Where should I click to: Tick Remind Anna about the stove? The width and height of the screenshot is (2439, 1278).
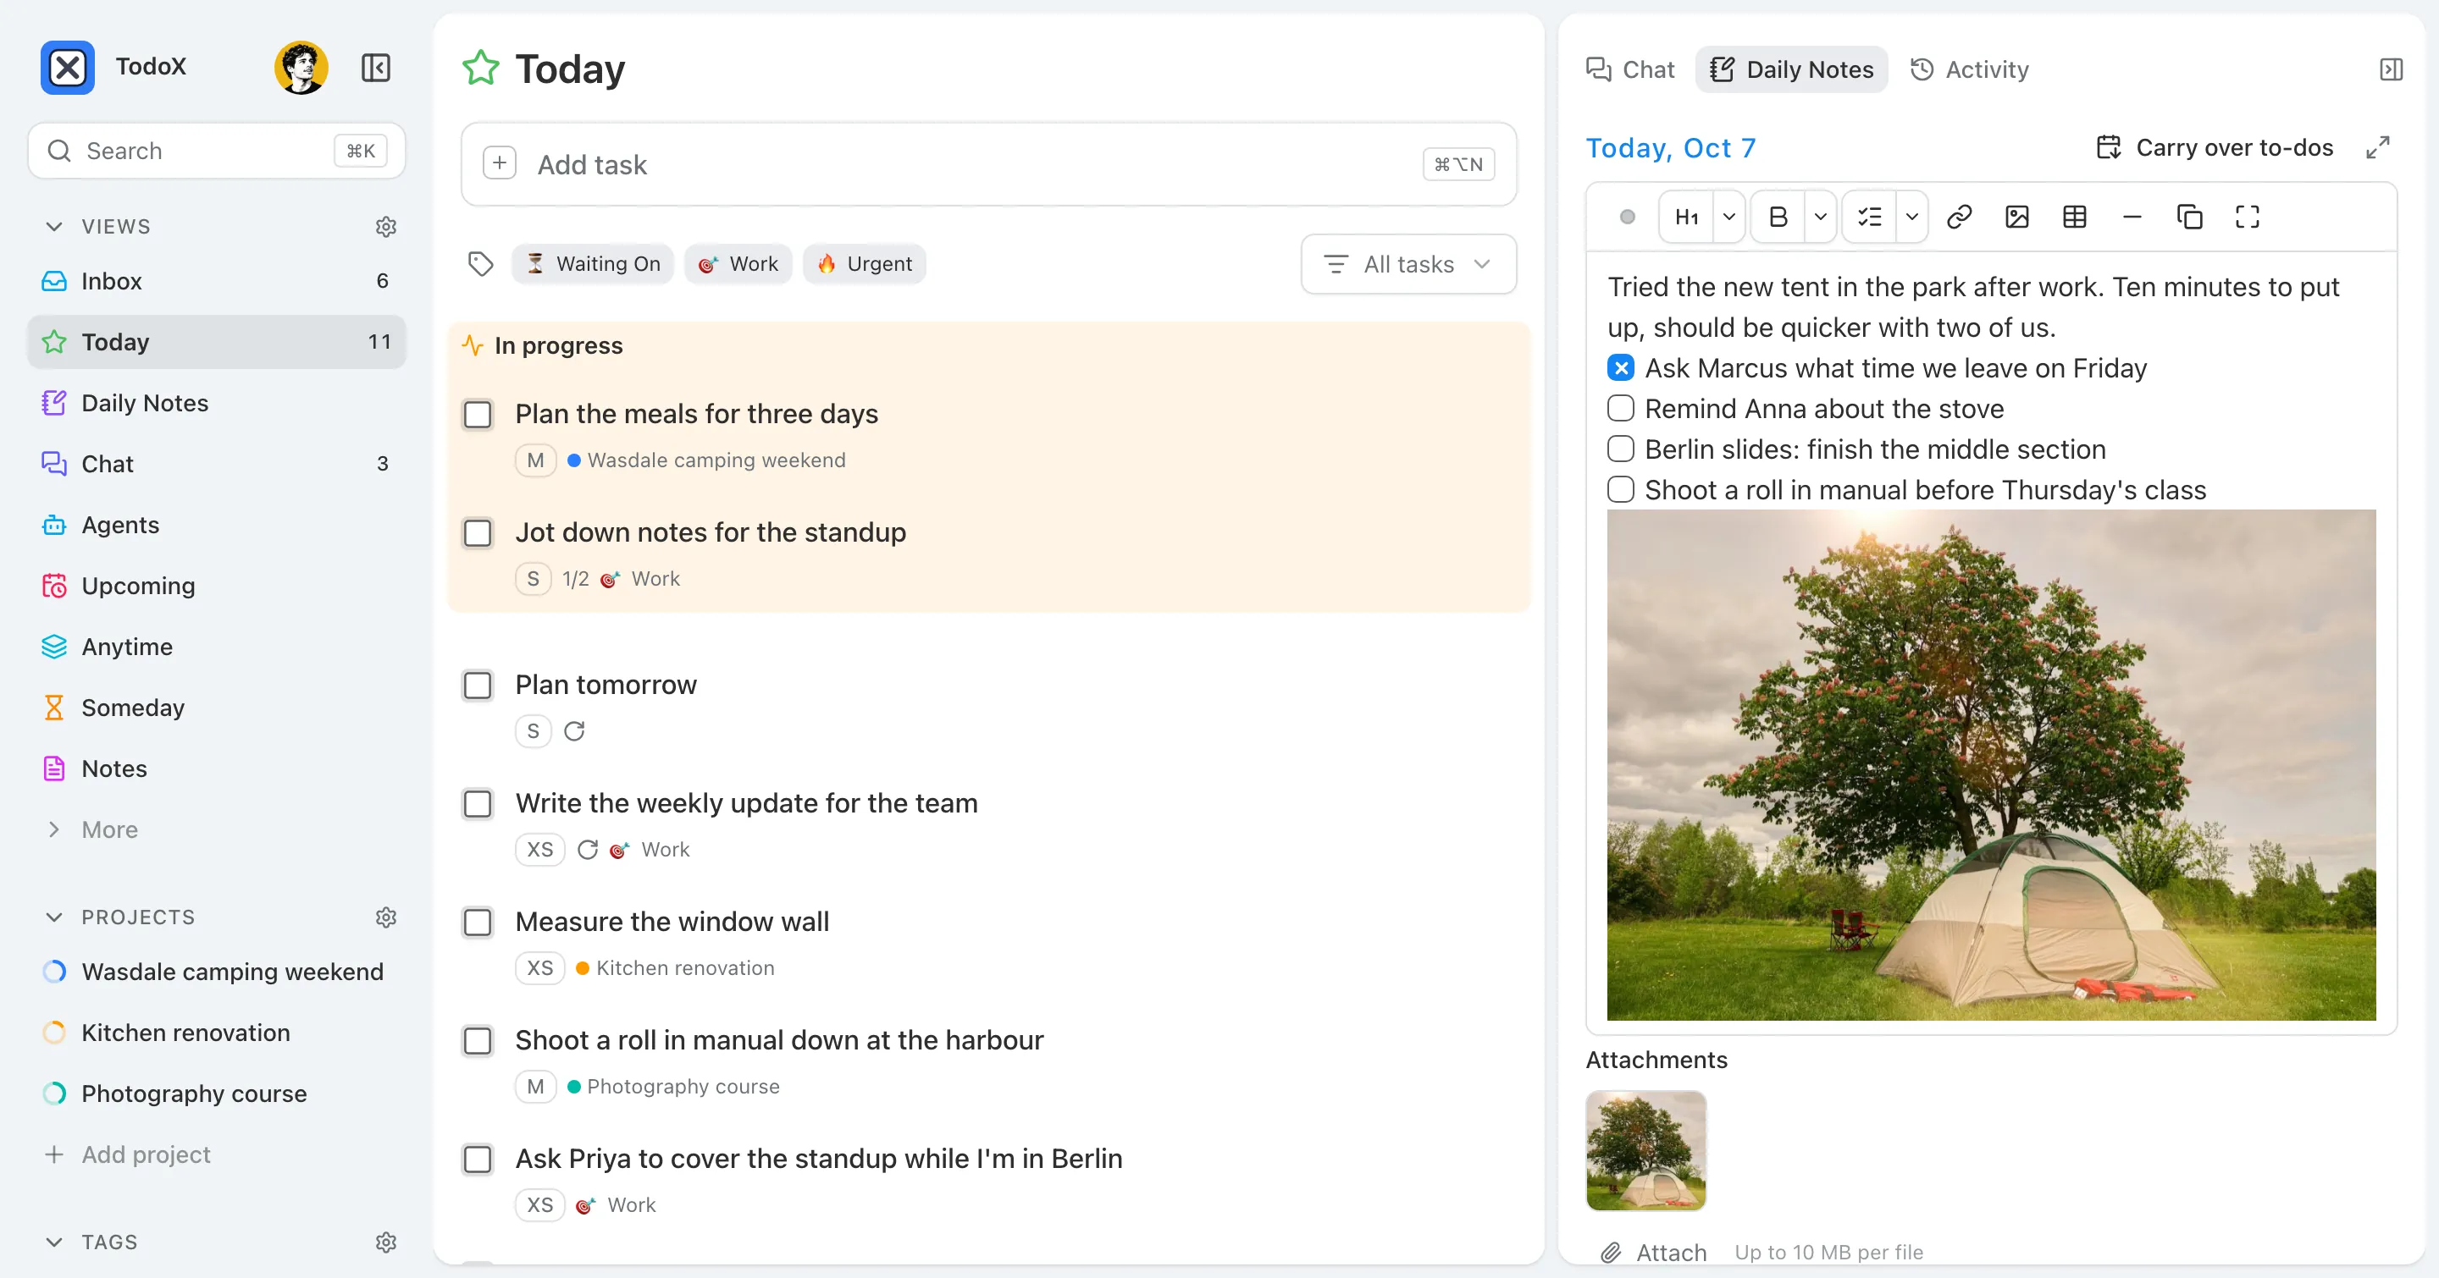pos(1620,409)
